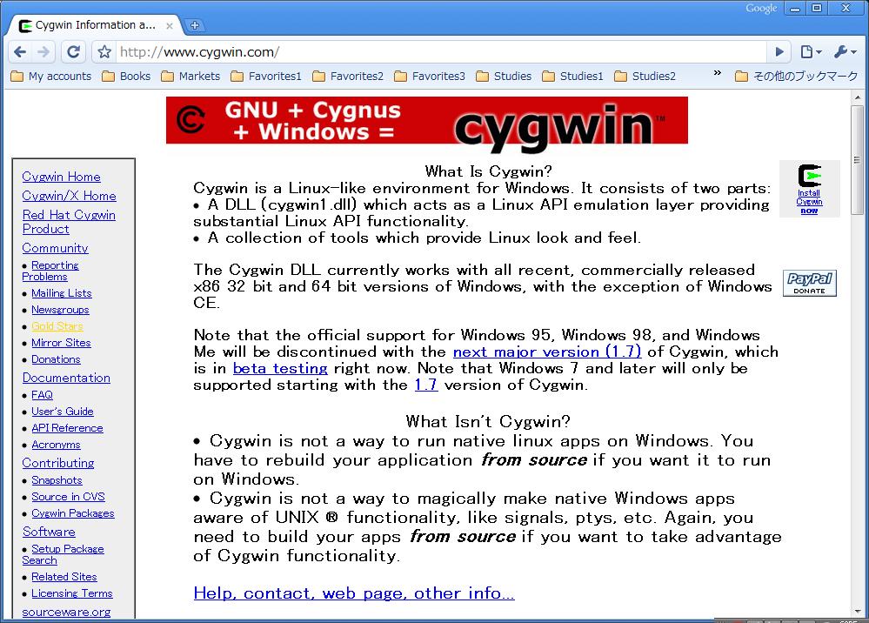Open the Mirror Sites link
Viewport: 869px width, 623px height.
point(61,343)
